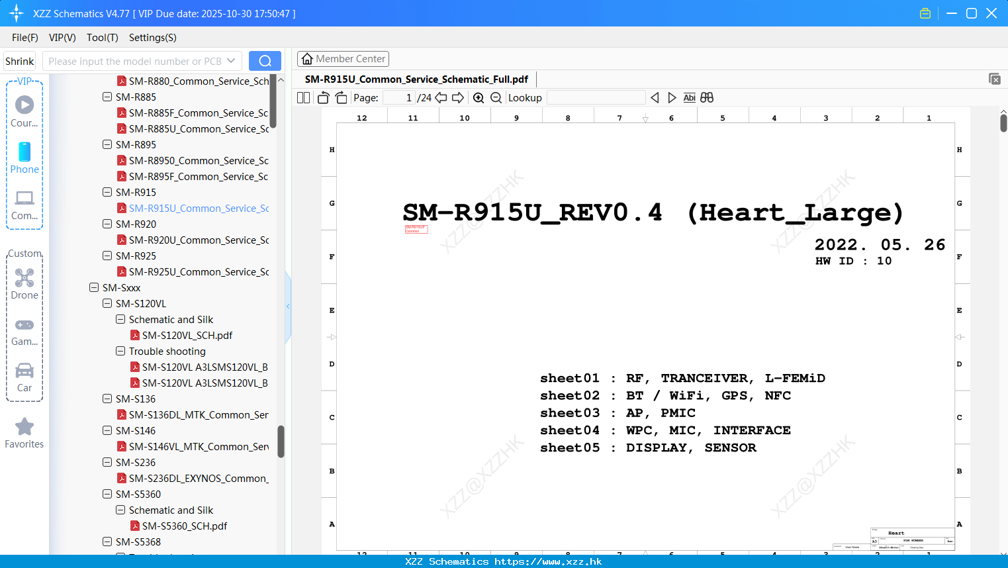This screenshot has width=1008, height=568.
Task: Open SM-R8950_Common_Service file
Action: point(199,160)
